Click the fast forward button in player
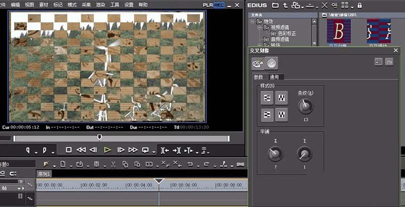The height and width of the screenshot is (207, 405). click(x=133, y=150)
